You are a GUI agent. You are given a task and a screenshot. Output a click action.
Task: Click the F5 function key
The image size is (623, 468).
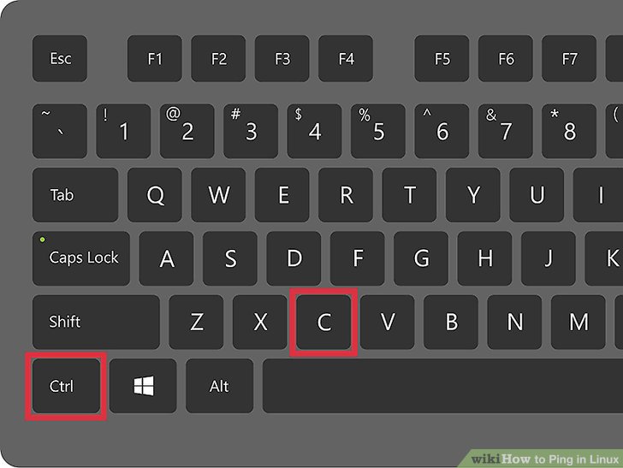coord(442,58)
